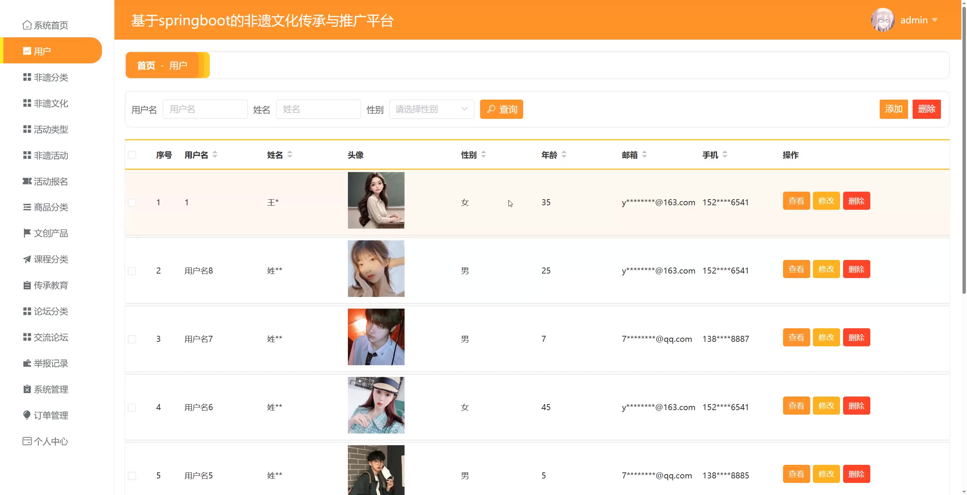Click the home icon beside 系统首页
967x495 pixels.
(x=27, y=25)
